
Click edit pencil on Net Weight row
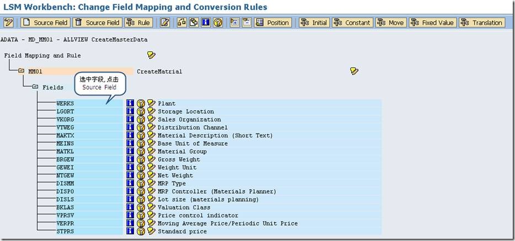click(x=151, y=175)
